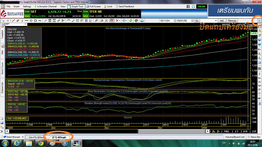Open the File menu
This screenshot has height=147, width=262.
[8, 6]
